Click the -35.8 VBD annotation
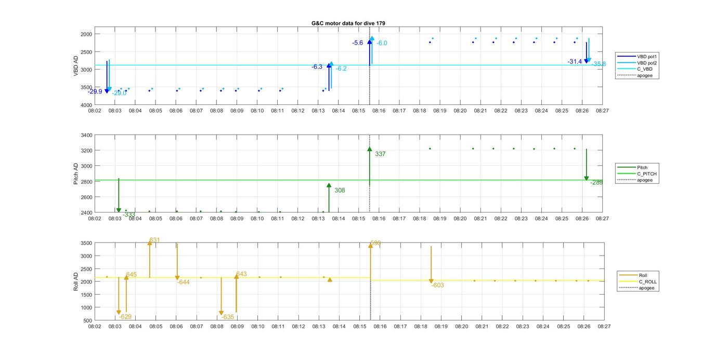The height and width of the screenshot is (360, 728). (599, 64)
